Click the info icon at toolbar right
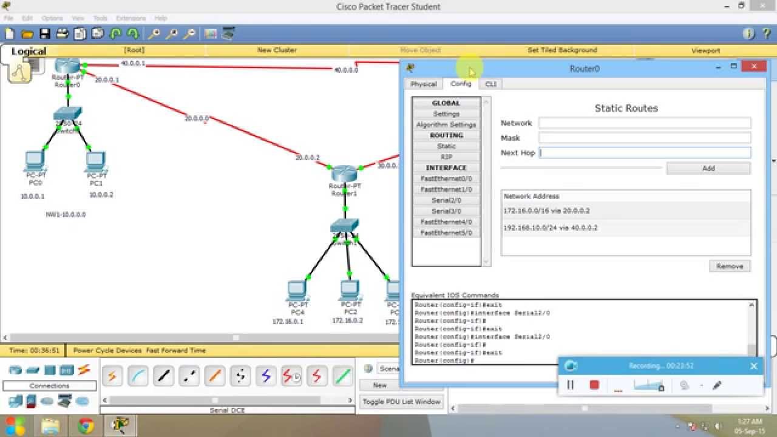The height and width of the screenshot is (437, 777). (749, 33)
